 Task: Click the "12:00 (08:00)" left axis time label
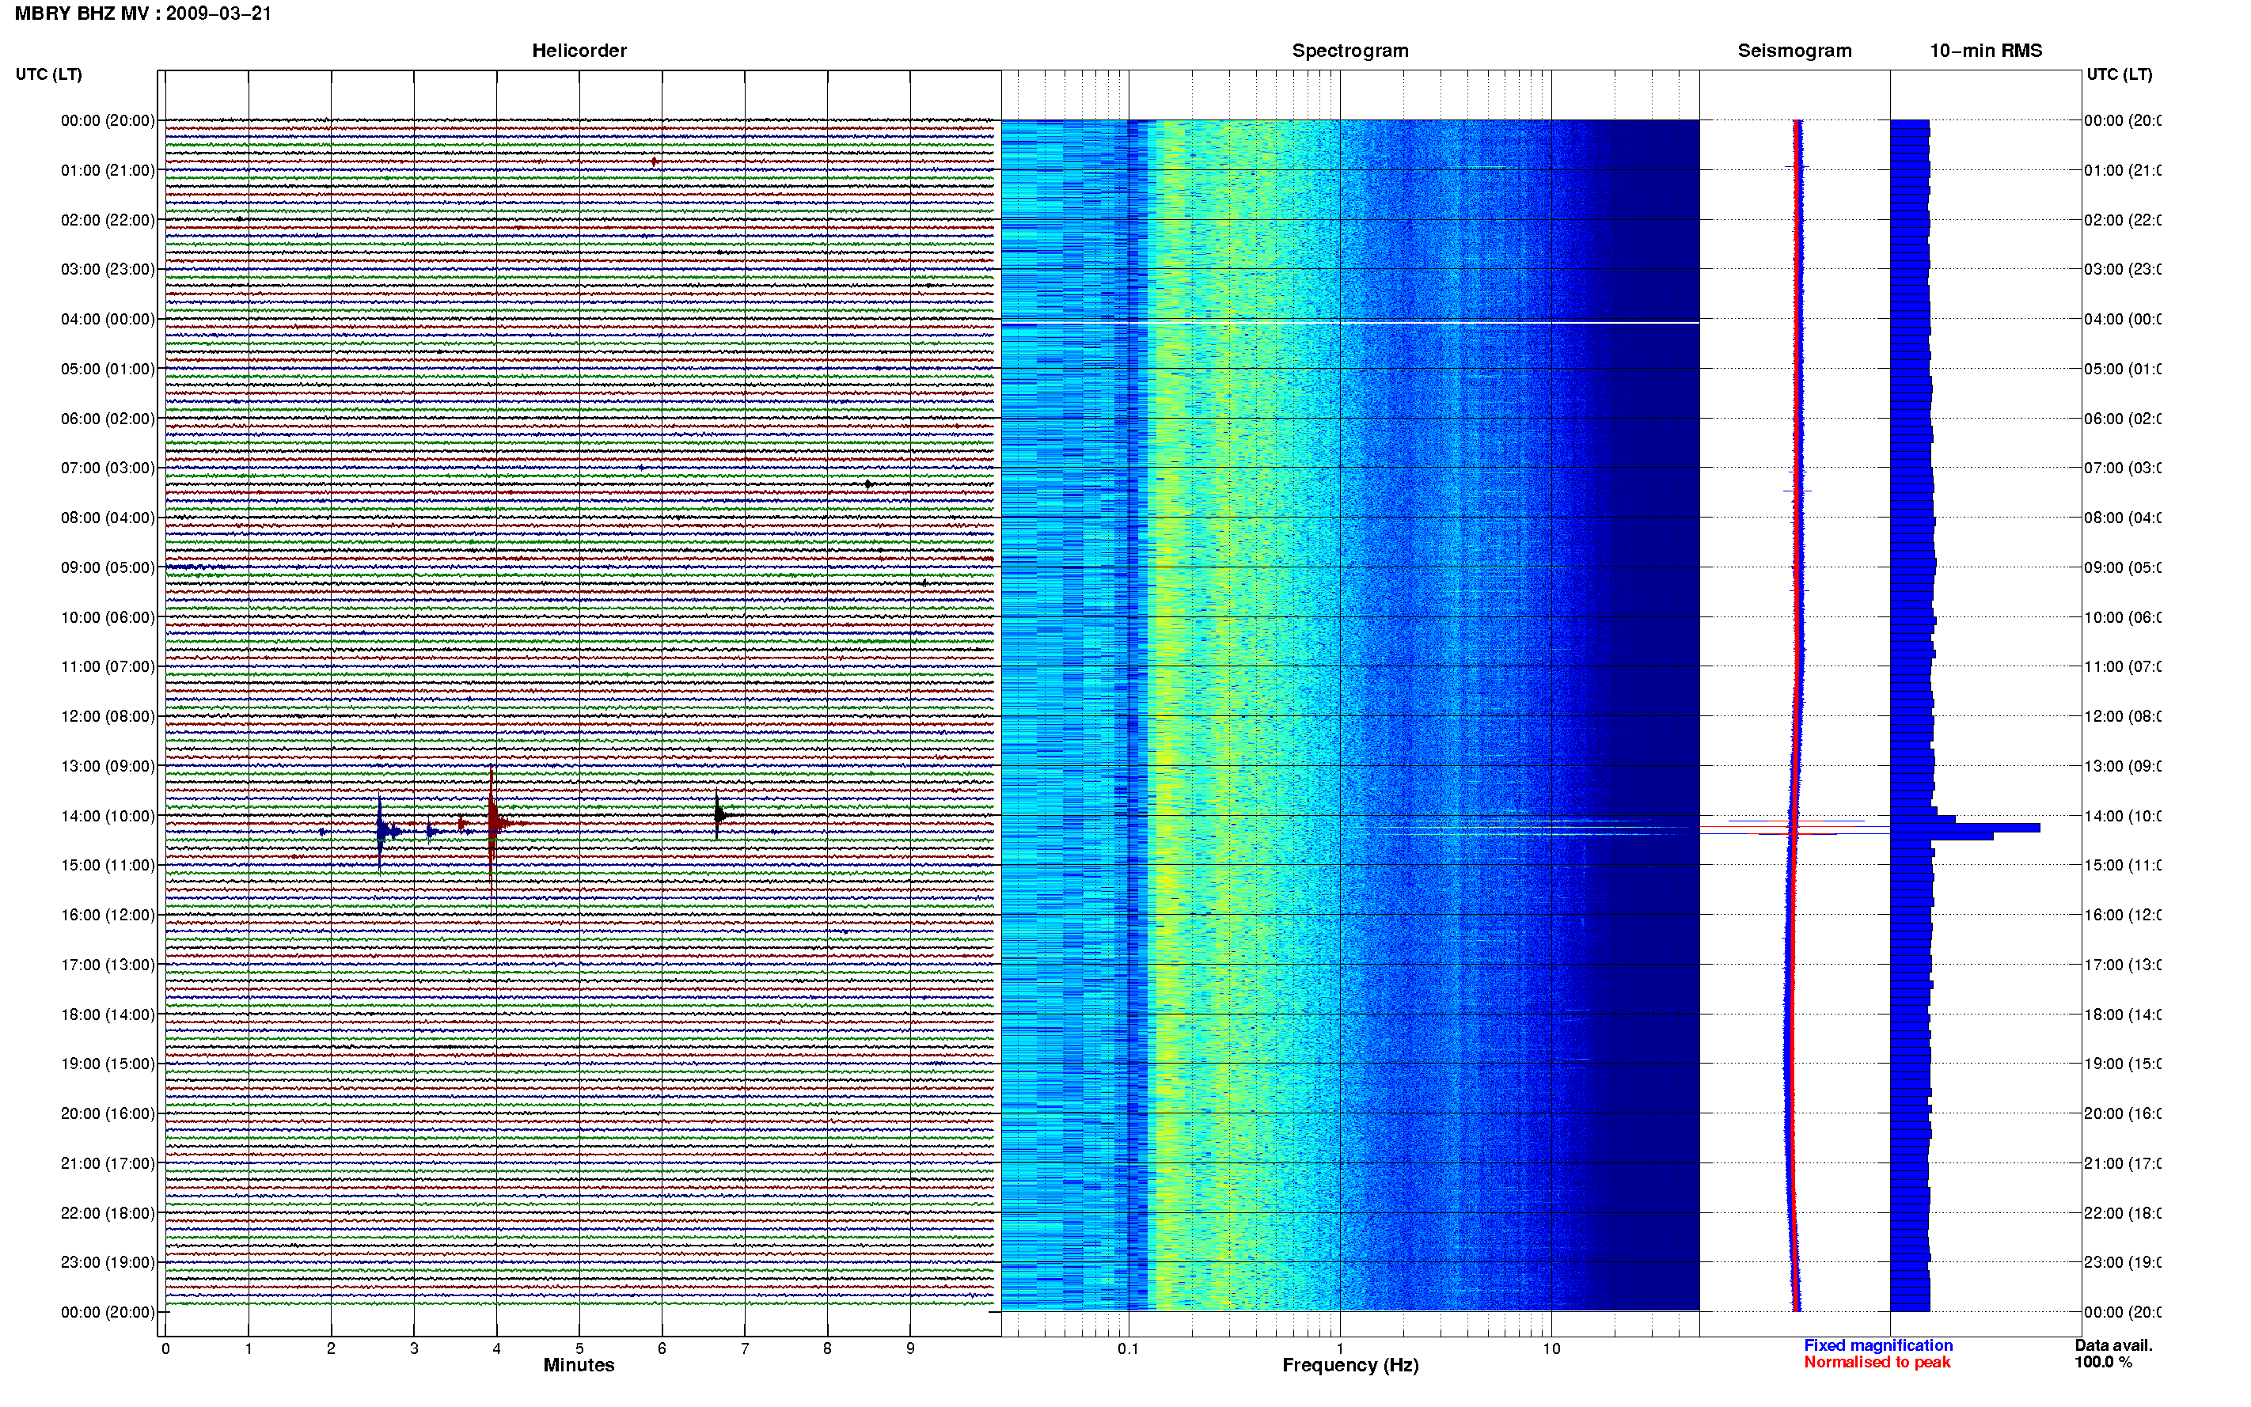point(108,715)
